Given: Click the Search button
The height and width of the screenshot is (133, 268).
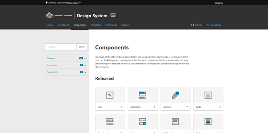Looking at the screenshot, I should tap(82, 47).
